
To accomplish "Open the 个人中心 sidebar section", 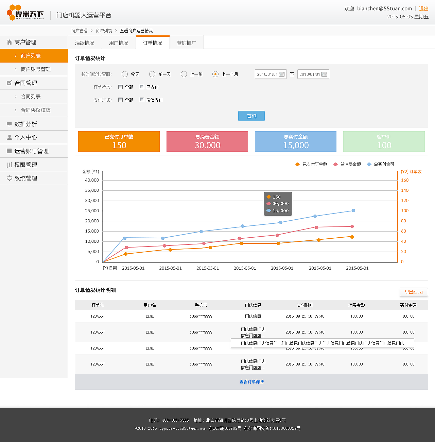I will click(x=34, y=137).
